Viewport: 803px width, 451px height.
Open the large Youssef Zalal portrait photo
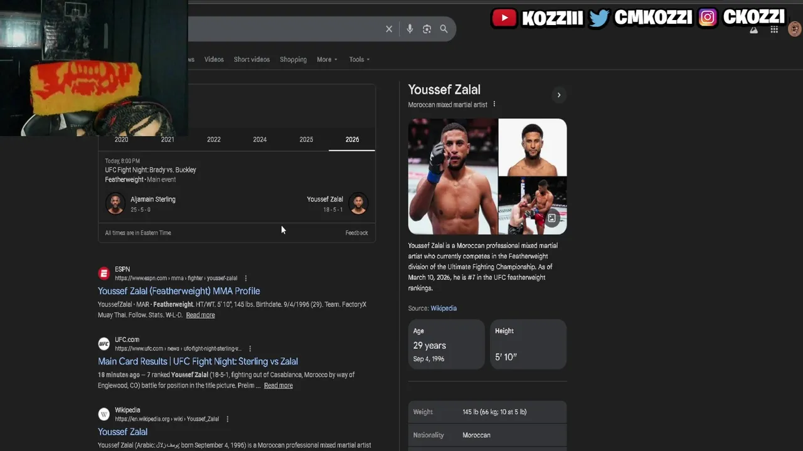point(453,177)
